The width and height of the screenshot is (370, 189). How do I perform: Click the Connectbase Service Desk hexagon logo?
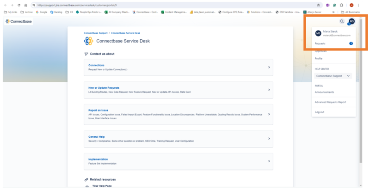88,41
